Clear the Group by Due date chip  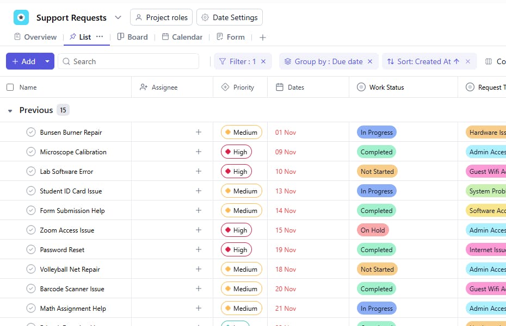click(370, 61)
